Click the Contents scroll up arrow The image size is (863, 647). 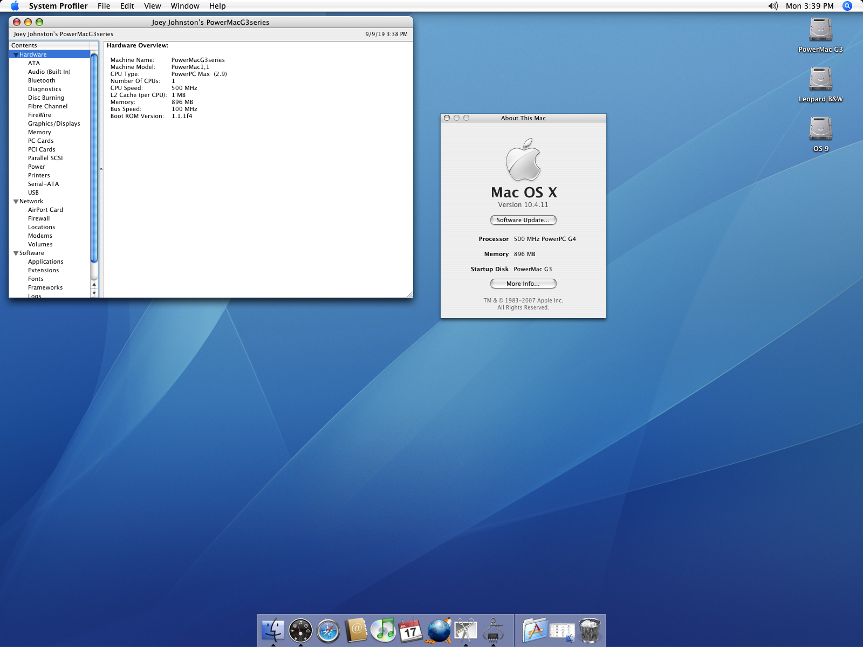tap(94, 284)
